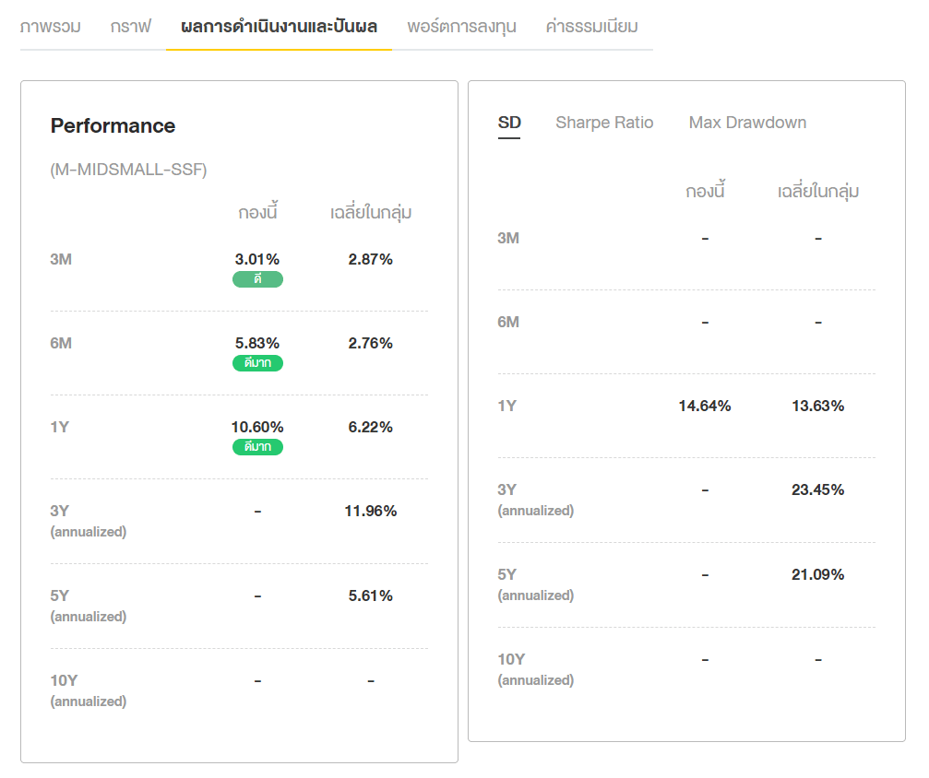
Task: Click the 5Y group average SD 21.09%
Action: pos(817,574)
